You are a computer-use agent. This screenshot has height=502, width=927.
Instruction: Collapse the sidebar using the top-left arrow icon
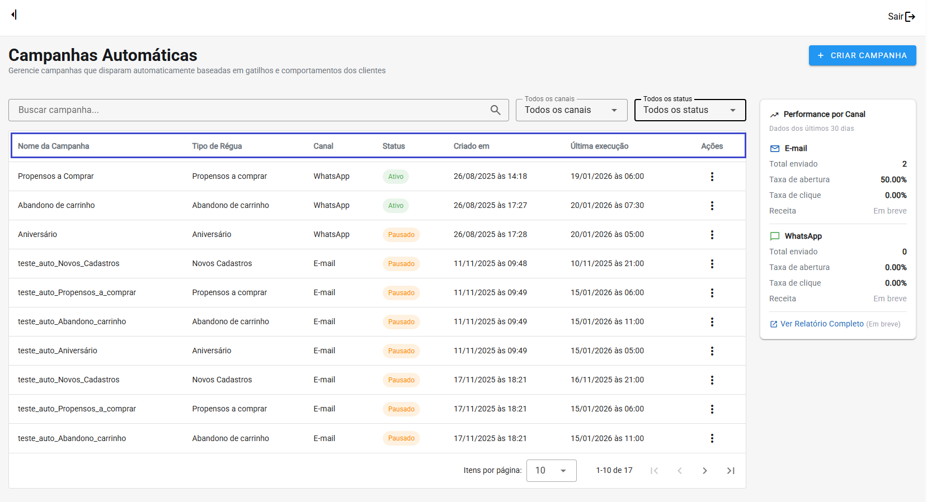(14, 15)
